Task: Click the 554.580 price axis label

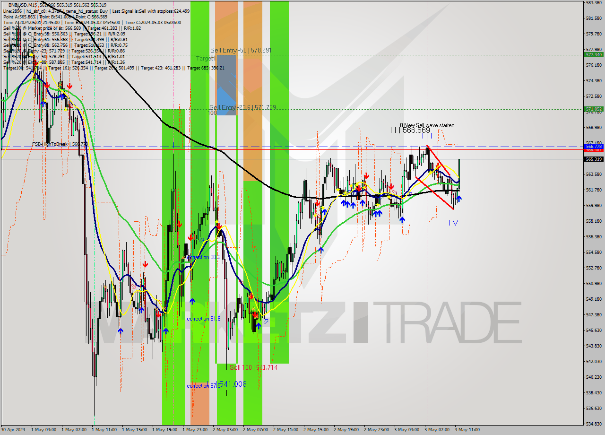Action: (x=593, y=252)
